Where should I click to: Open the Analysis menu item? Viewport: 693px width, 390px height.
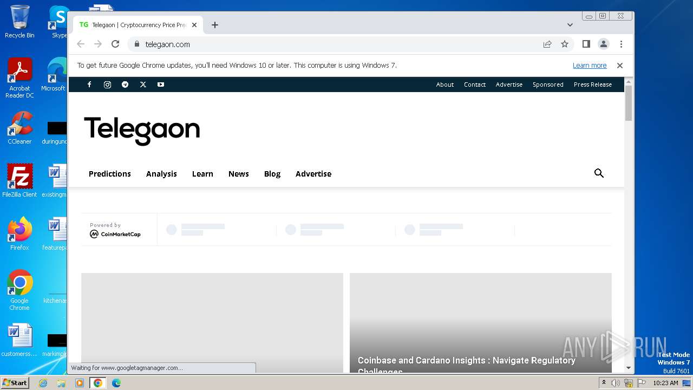pyautogui.click(x=161, y=174)
